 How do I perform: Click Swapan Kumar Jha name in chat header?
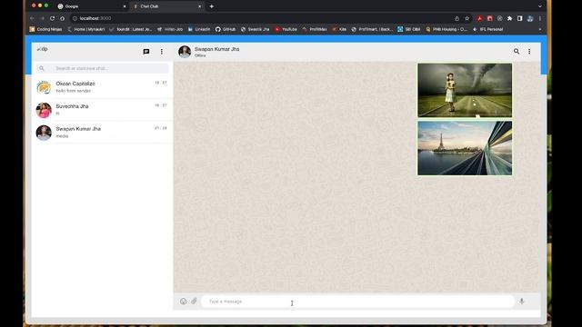(216, 49)
